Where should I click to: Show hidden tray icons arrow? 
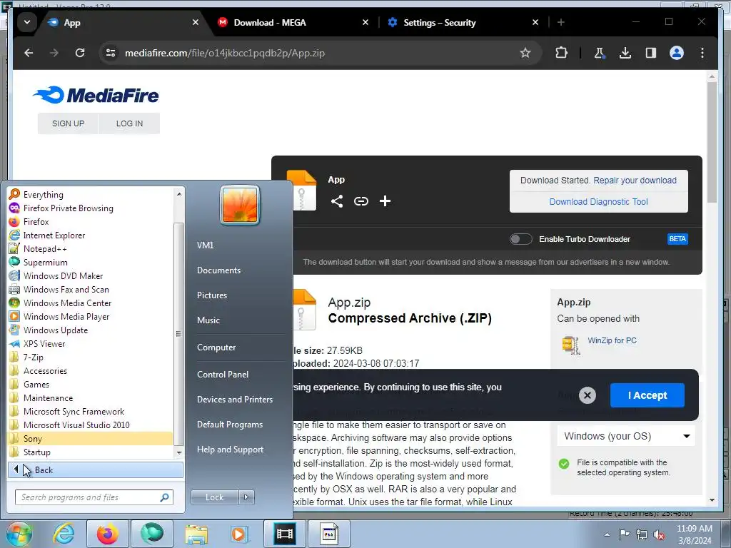(x=607, y=534)
